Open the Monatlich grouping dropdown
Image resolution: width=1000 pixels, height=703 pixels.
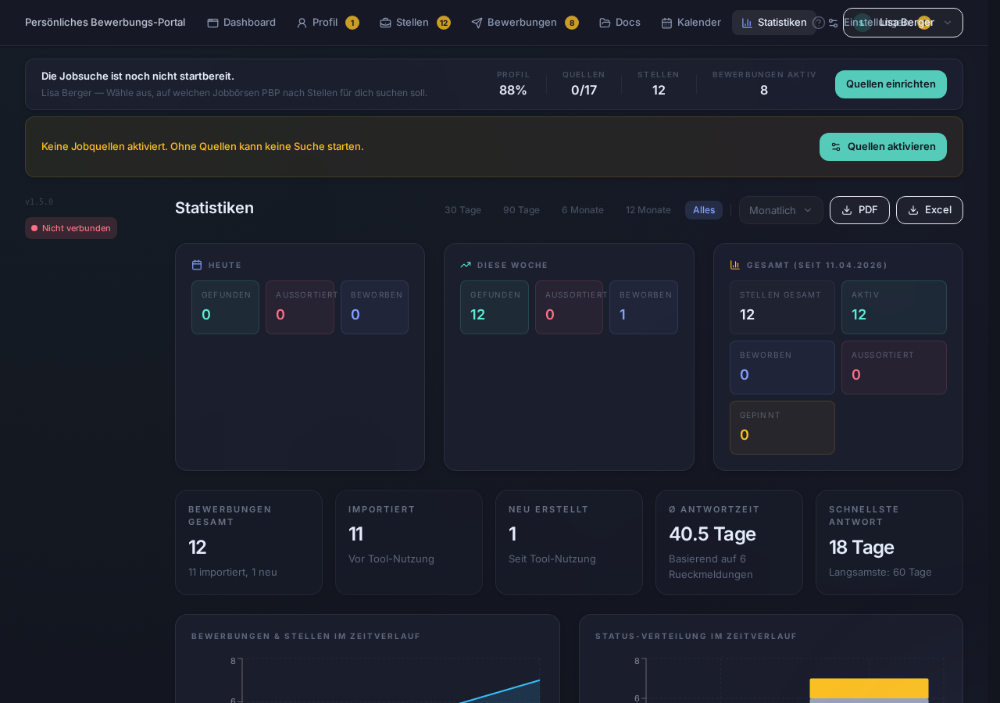[x=781, y=210]
